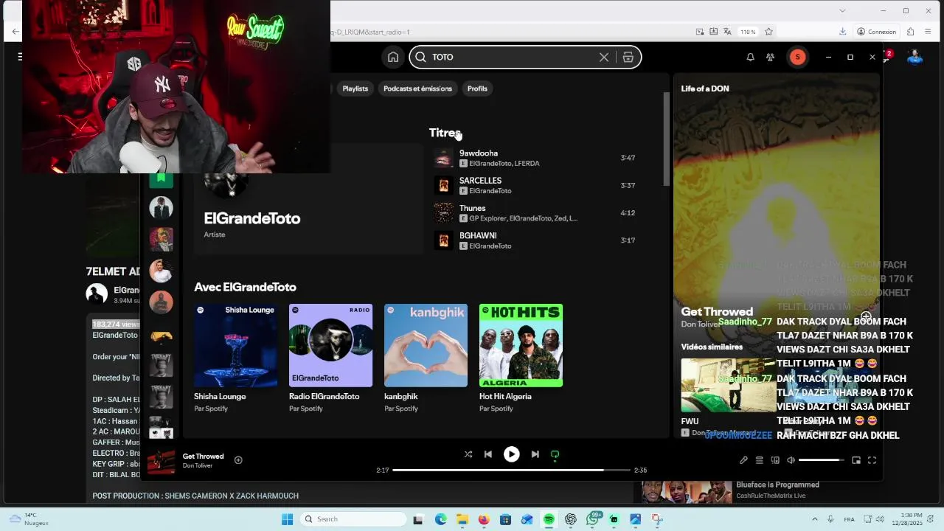Open the Radio ElGrandeToto card

pos(330,358)
